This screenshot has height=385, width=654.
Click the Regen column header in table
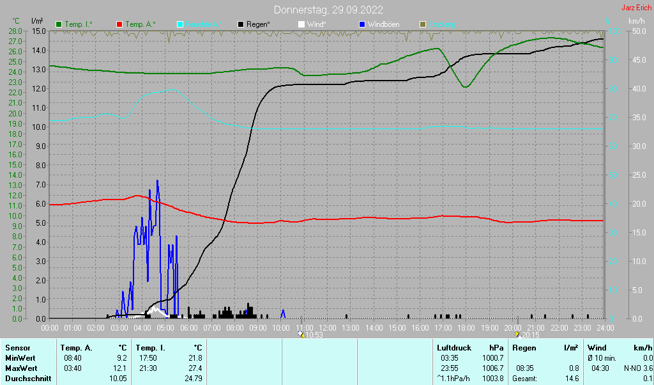[524, 348]
